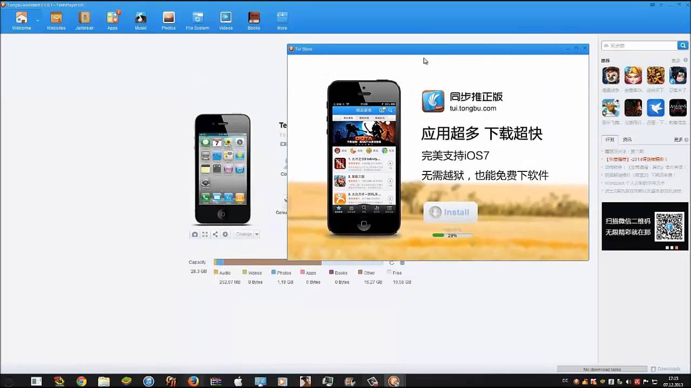Select the 资讯 tab in sidebar

click(627, 140)
